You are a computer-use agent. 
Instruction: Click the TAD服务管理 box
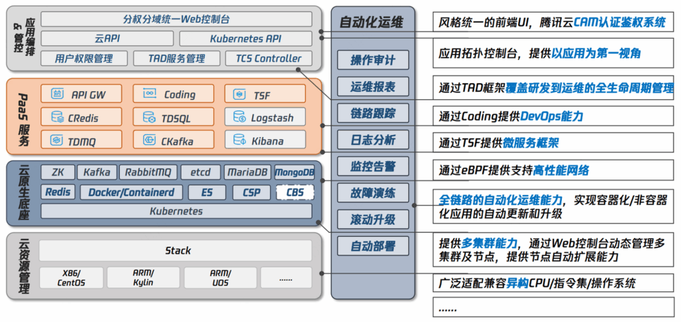click(176, 59)
